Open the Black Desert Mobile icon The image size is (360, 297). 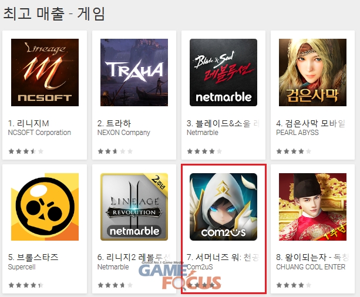312,73
